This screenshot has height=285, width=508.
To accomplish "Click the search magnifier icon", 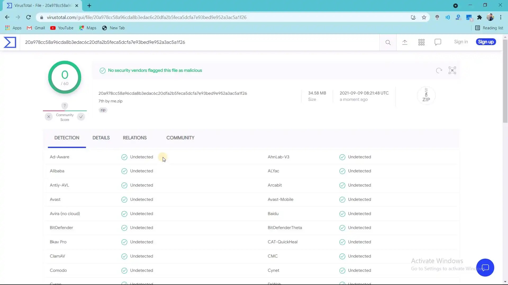I will pos(388,42).
